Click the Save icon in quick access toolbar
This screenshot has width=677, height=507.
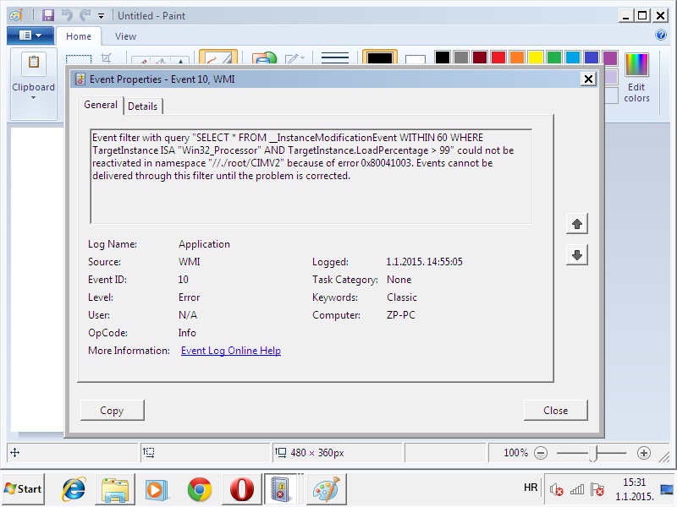point(48,15)
